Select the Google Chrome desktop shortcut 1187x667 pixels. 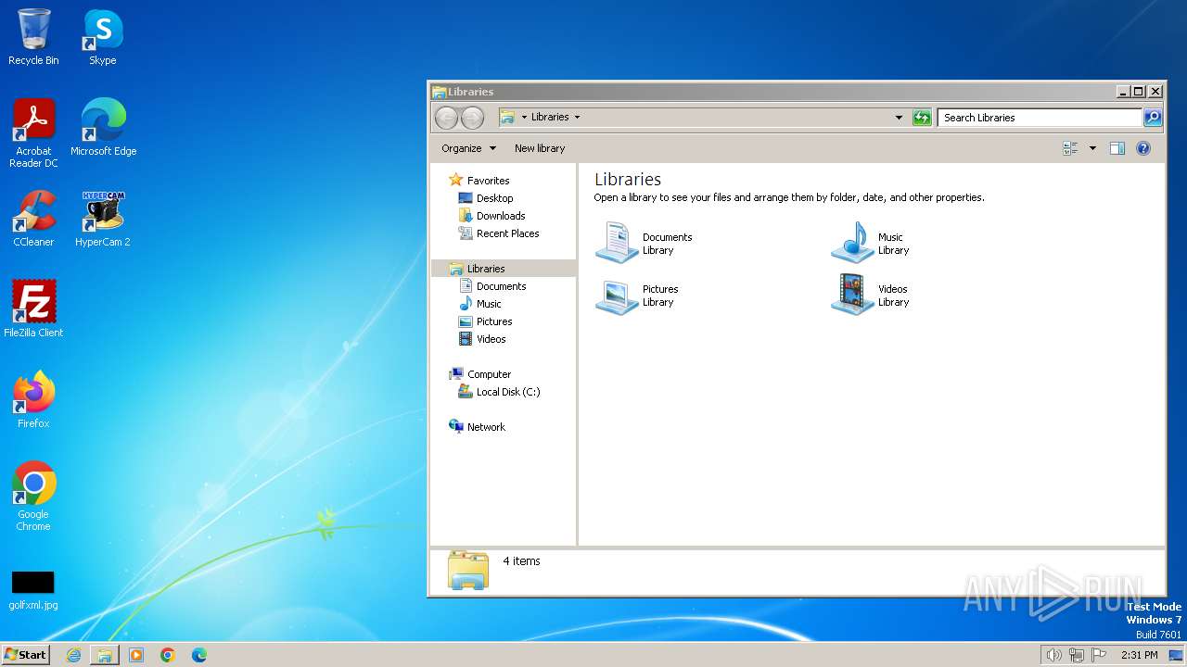(33, 497)
